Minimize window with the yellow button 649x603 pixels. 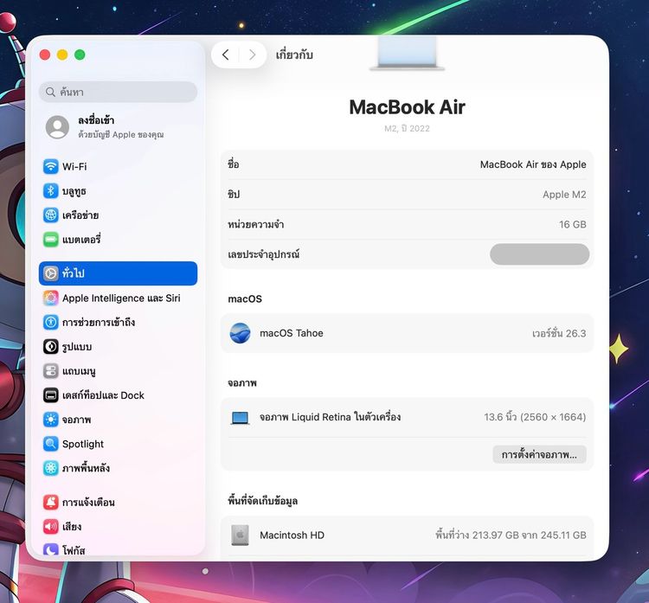point(62,55)
